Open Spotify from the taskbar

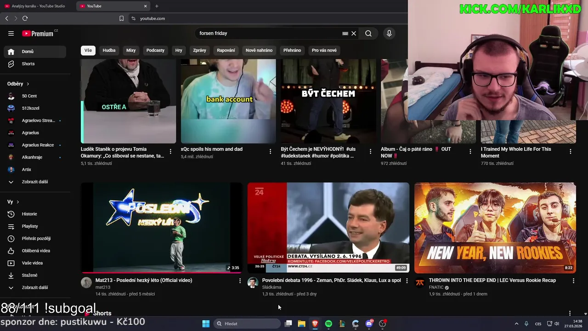click(328, 324)
